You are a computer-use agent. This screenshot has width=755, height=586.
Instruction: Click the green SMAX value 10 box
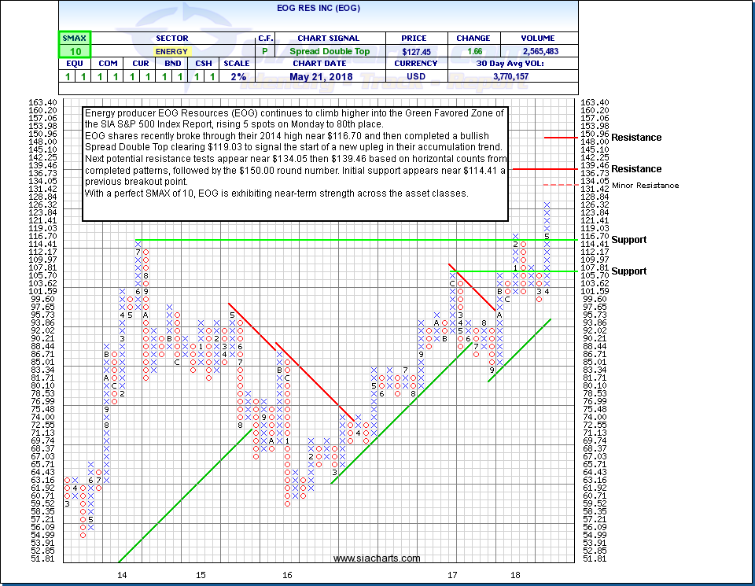(75, 51)
